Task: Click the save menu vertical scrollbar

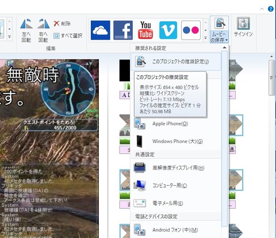Action: click(x=225, y=139)
